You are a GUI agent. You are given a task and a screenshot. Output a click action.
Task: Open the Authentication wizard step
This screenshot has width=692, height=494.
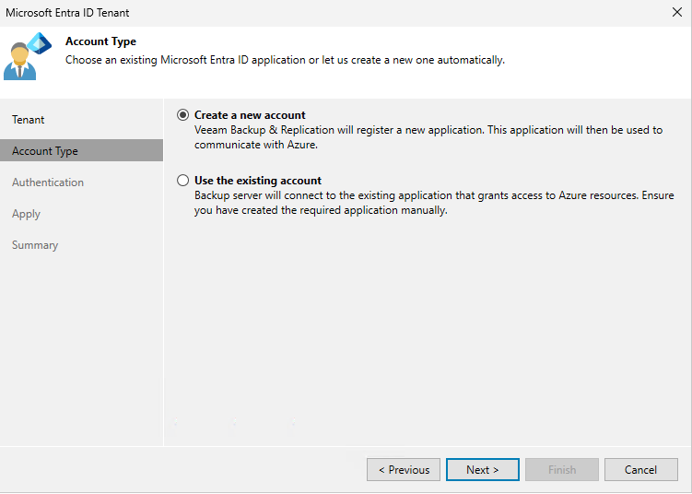[48, 182]
